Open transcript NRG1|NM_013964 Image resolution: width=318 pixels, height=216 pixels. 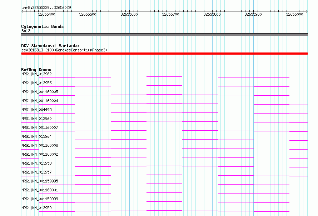tap(36, 136)
